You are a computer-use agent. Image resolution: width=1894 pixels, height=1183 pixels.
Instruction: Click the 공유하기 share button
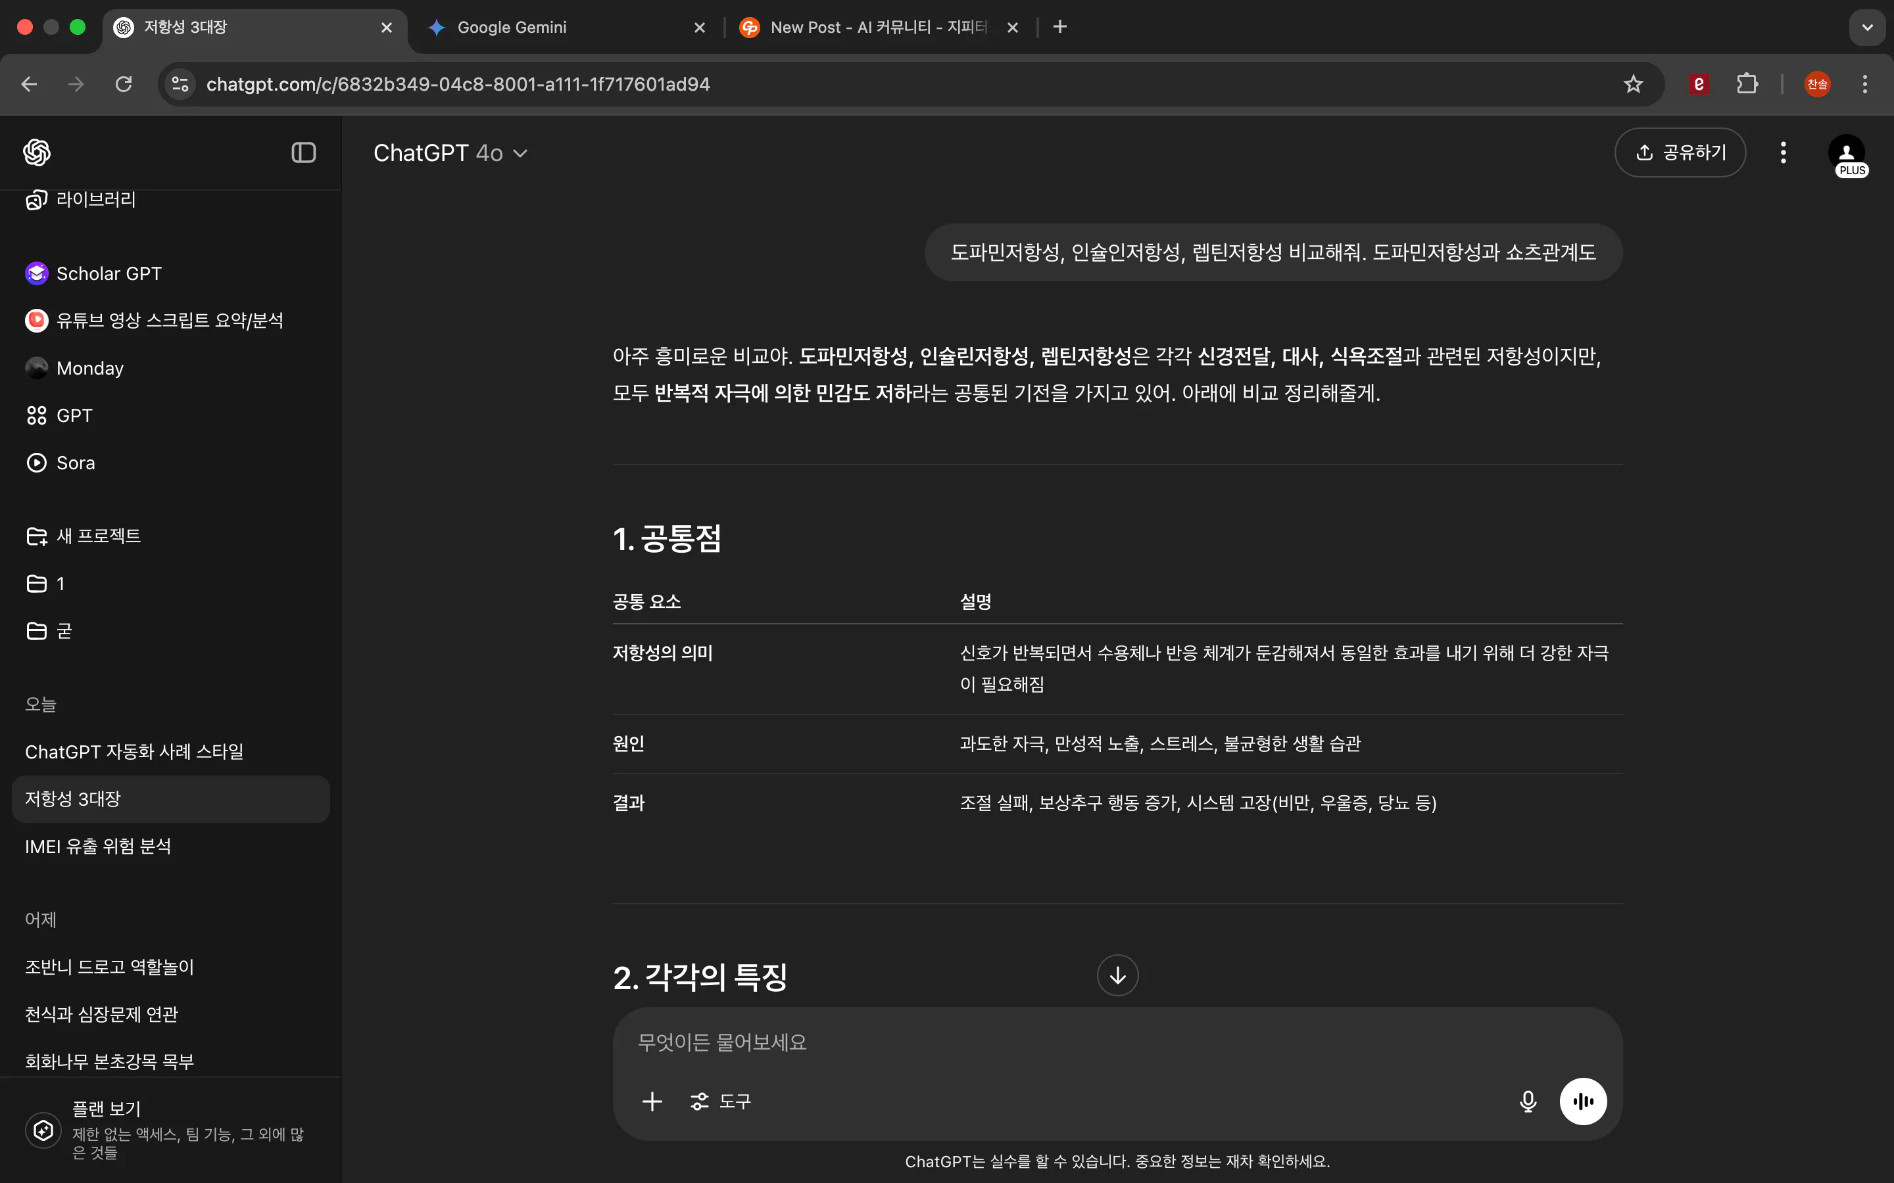click(x=1680, y=152)
